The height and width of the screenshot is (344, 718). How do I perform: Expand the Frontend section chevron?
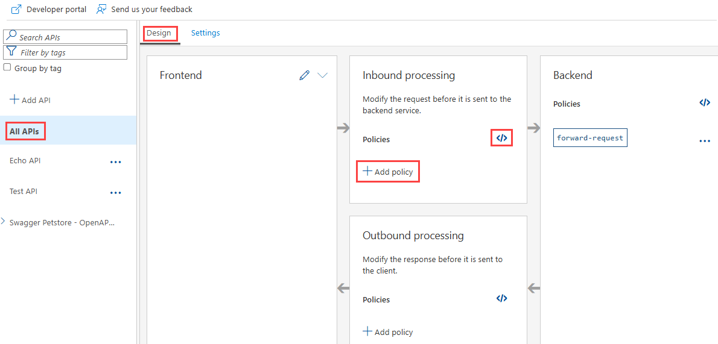(x=322, y=75)
